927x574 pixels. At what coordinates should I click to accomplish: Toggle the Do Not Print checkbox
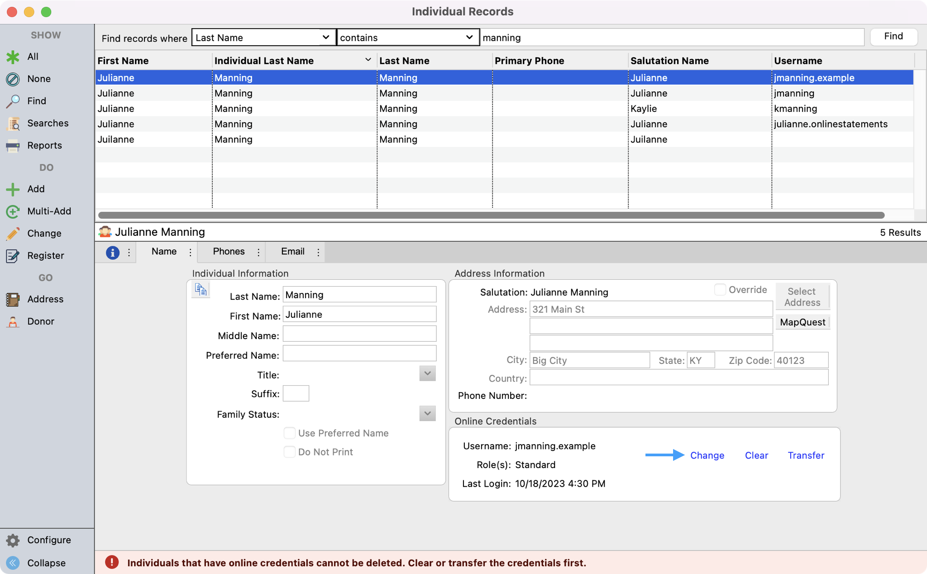tap(289, 452)
